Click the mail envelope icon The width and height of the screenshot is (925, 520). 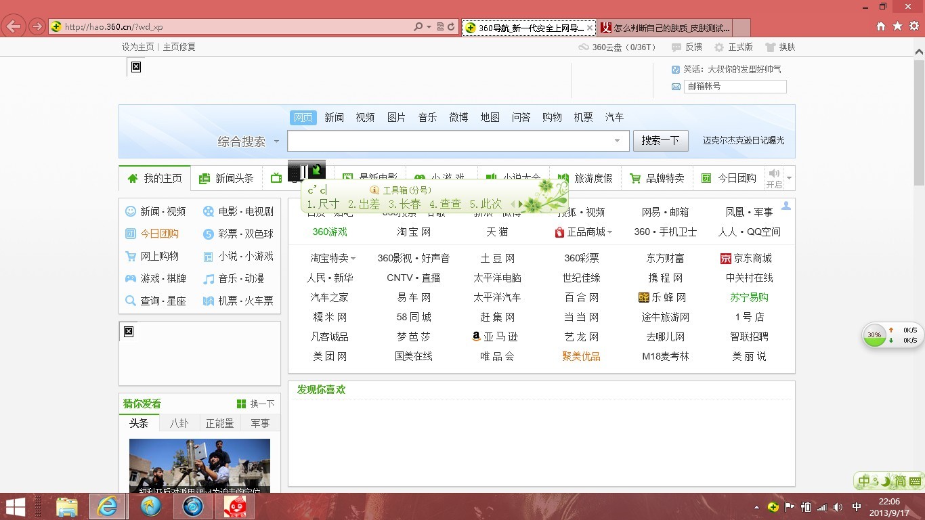point(676,87)
